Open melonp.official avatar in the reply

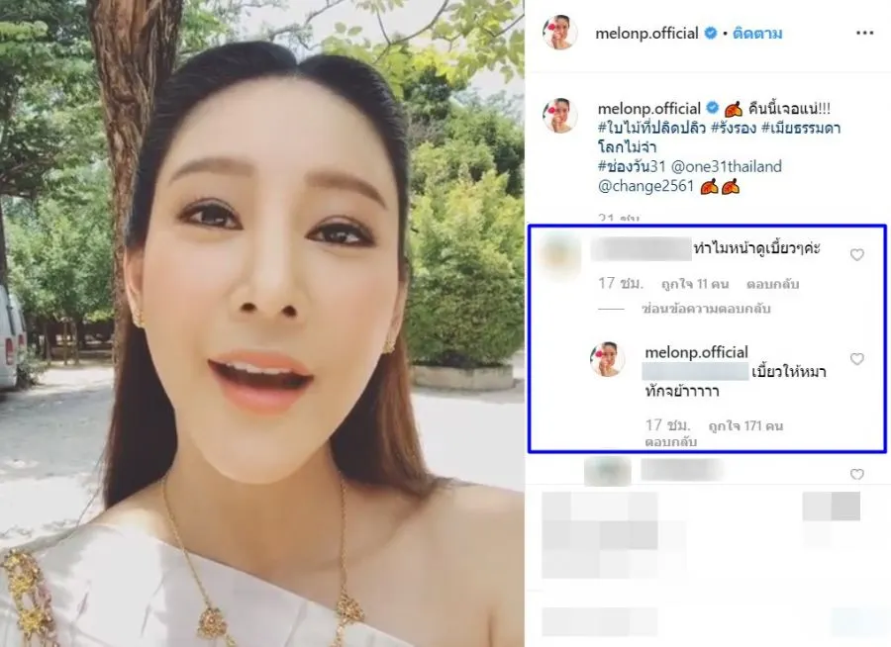(608, 359)
